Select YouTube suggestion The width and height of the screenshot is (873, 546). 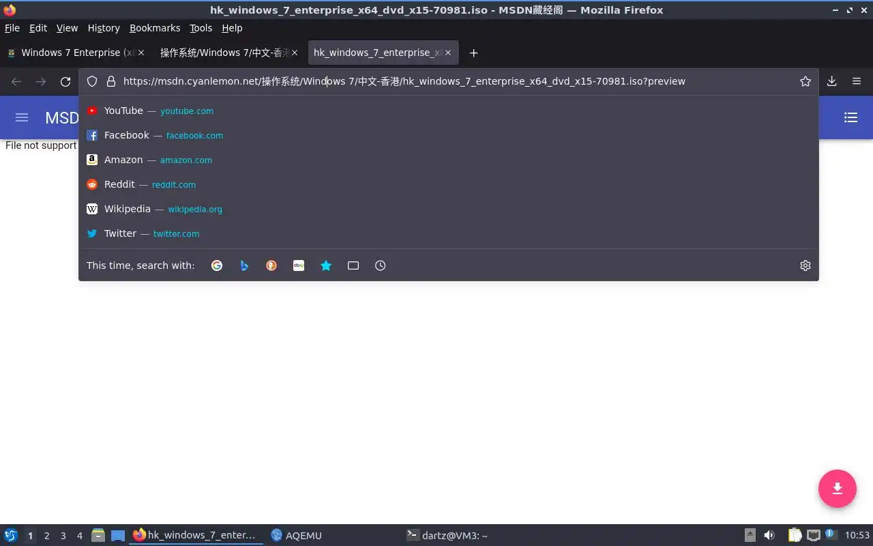point(448,111)
